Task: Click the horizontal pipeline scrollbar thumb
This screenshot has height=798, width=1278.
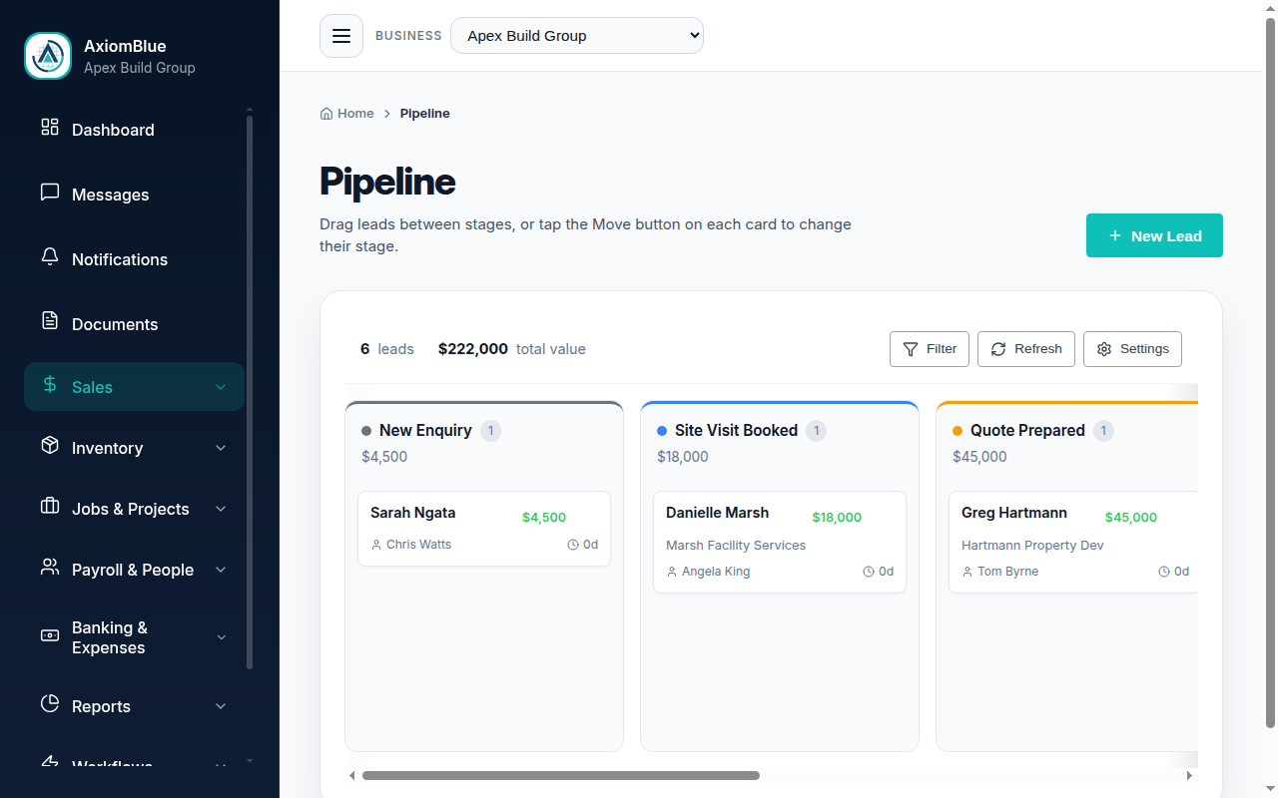Action: 561,775
